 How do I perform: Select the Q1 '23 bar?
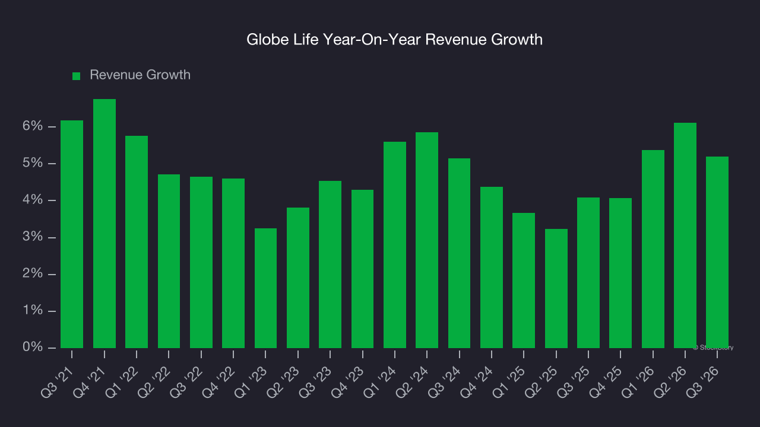click(265, 288)
